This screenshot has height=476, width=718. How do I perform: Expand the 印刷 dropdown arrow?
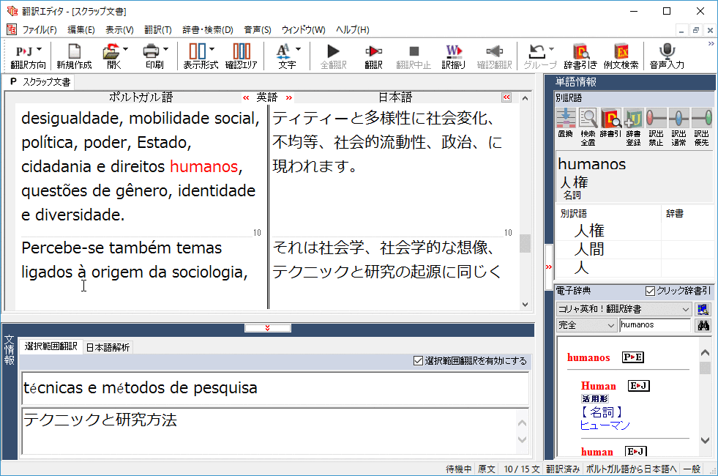(x=165, y=49)
